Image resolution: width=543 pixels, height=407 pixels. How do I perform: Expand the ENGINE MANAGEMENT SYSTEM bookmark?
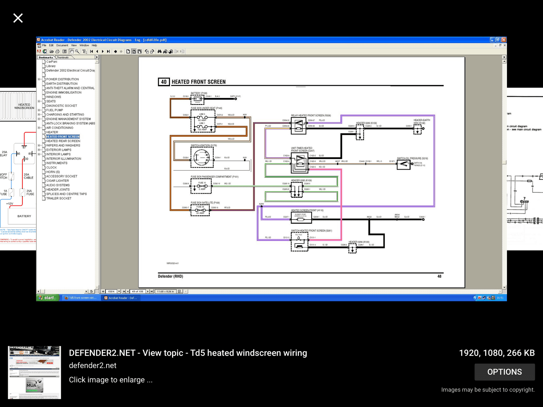pyautogui.click(x=39, y=119)
